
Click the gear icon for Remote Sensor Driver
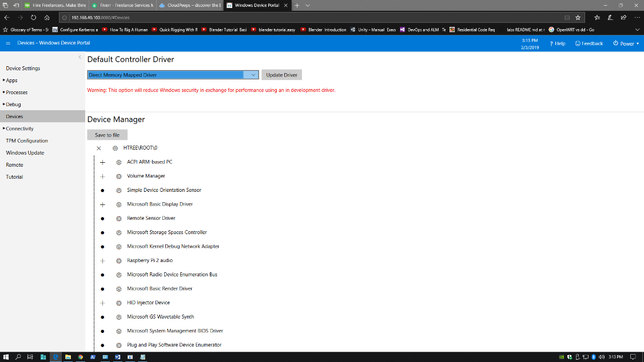pos(119,219)
